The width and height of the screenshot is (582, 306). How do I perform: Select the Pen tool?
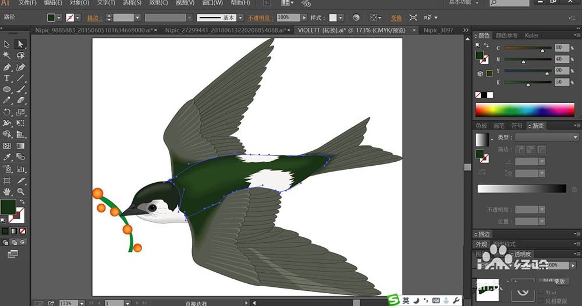click(6, 67)
